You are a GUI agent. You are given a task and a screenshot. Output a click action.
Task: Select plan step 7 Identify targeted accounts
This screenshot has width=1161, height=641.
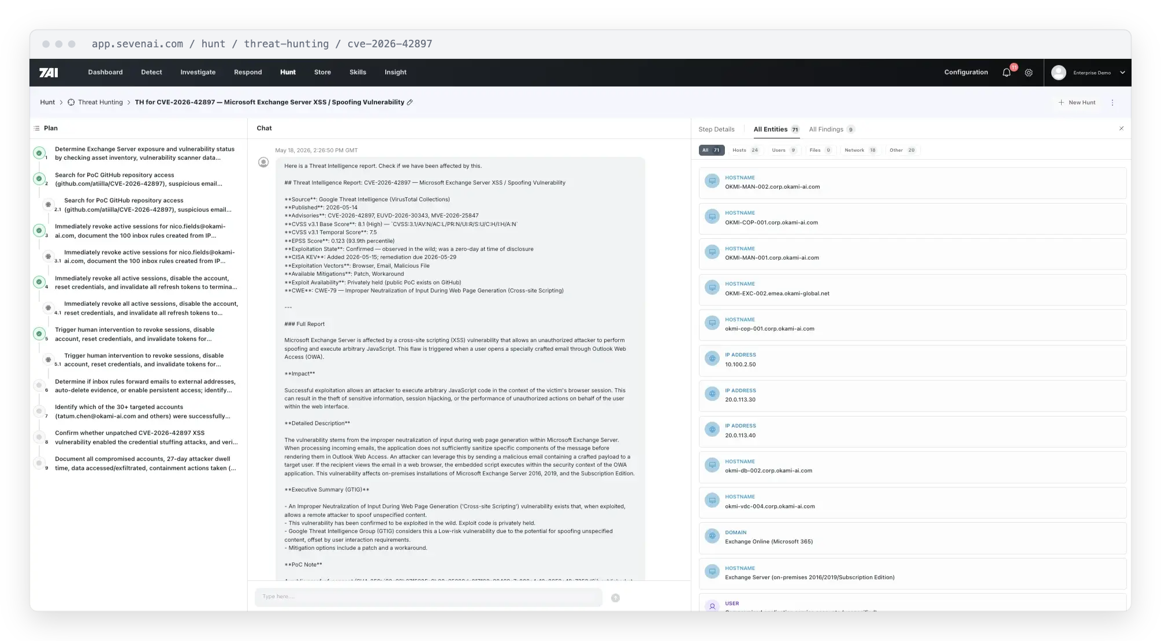tap(143, 411)
